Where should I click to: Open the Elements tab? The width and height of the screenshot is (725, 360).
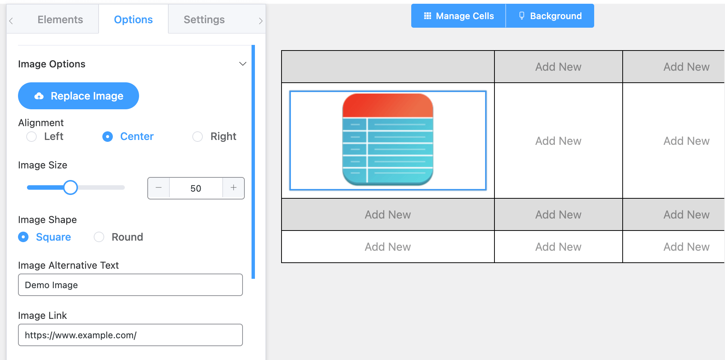tap(60, 19)
